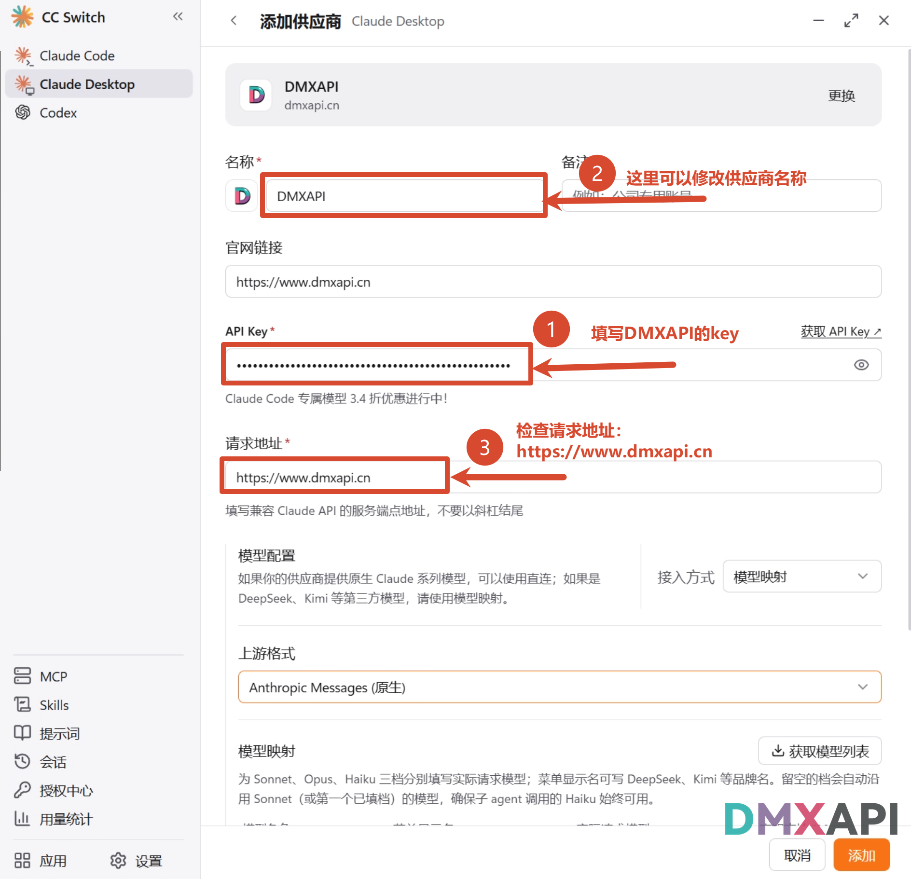Click 取消 to cancel

coord(797,855)
